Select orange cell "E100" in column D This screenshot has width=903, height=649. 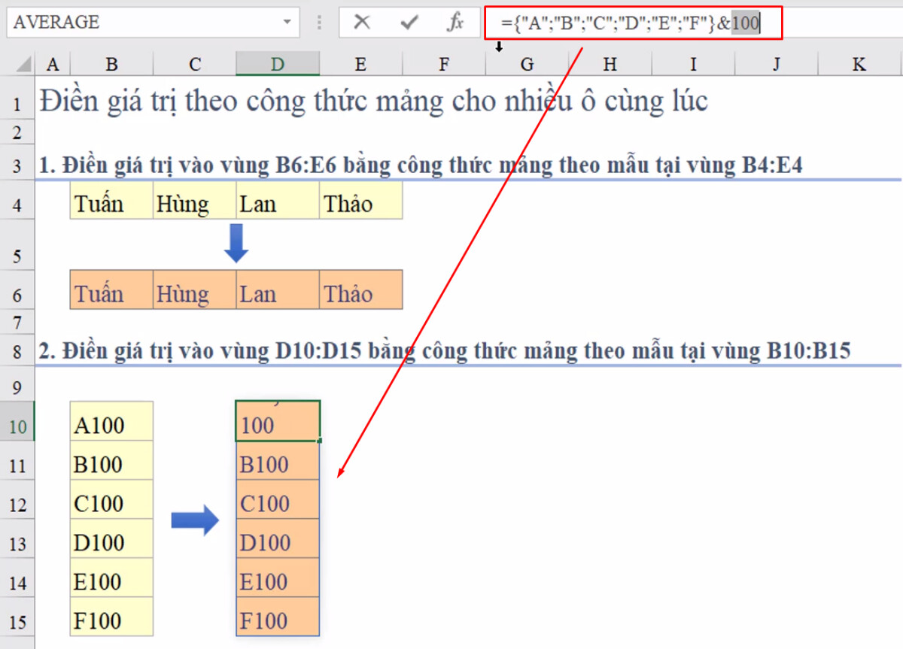(x=278, y=578)
